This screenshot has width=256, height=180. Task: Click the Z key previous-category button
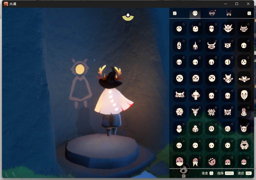(175, 13)
